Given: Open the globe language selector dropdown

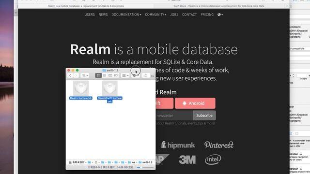Looking at the screenshot, I should (x=220, y=14).
